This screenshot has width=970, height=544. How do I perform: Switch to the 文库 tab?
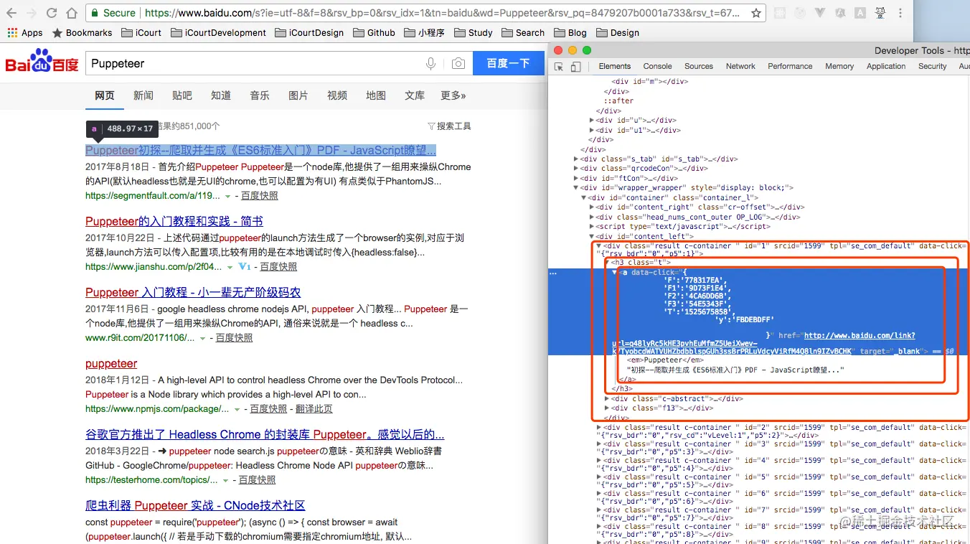point(415,95)
